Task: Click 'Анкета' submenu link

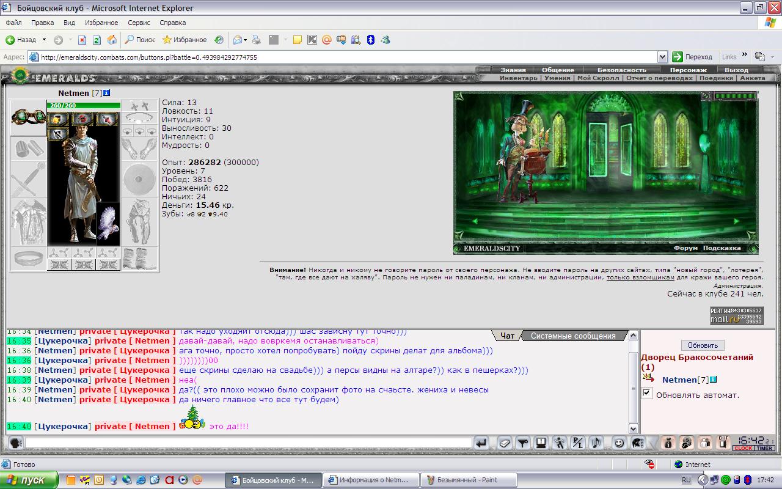Action: pos(752,78)
